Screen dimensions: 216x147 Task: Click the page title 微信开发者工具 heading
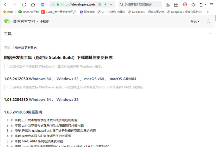[58, 57]
